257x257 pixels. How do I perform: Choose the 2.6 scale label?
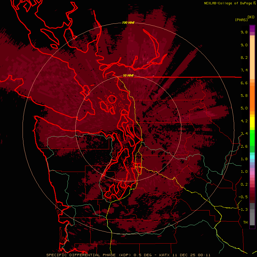tap(244, 146)
